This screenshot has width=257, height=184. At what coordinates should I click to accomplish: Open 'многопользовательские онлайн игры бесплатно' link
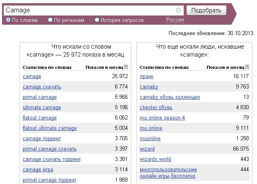(168, 172)
